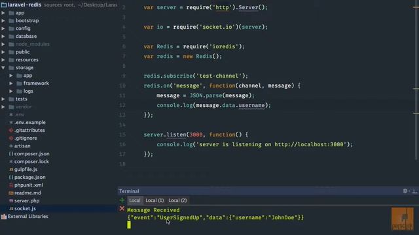The width and height of the screenshot is (419, 235).
Task: Click the resources folder icon
Action: tap(11, 59)
